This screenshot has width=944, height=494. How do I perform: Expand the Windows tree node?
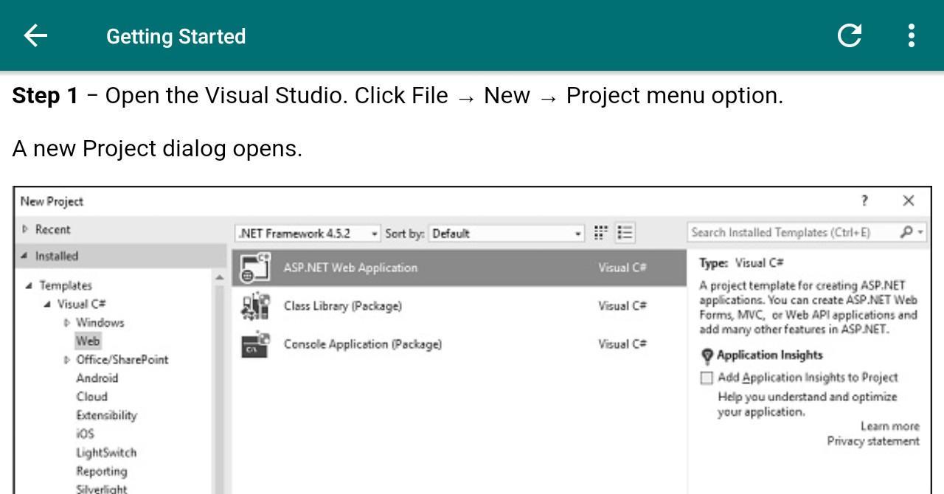67,322
